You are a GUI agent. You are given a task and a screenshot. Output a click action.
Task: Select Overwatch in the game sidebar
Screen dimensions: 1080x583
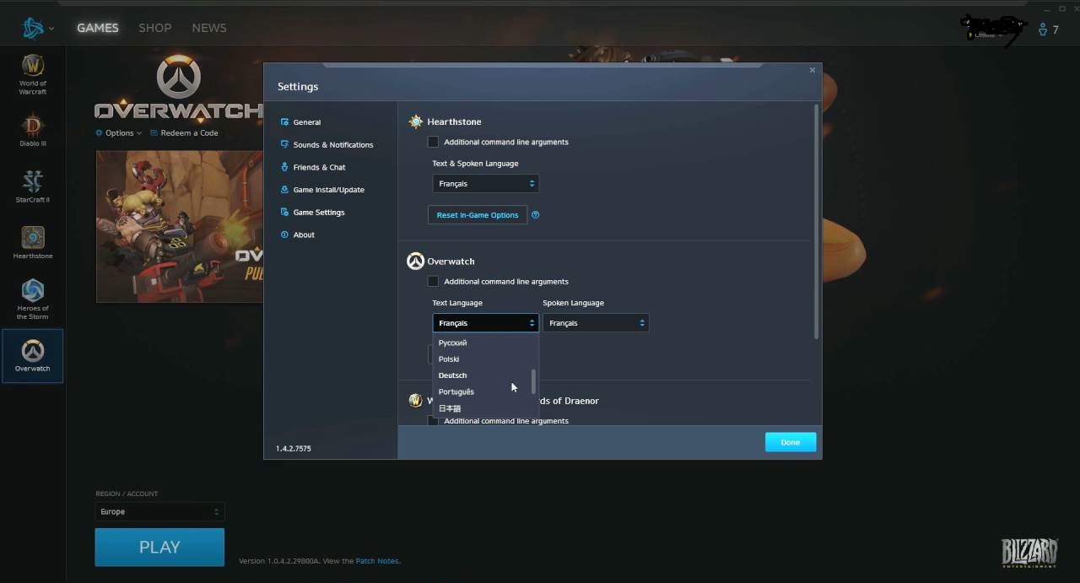(33, 355)
